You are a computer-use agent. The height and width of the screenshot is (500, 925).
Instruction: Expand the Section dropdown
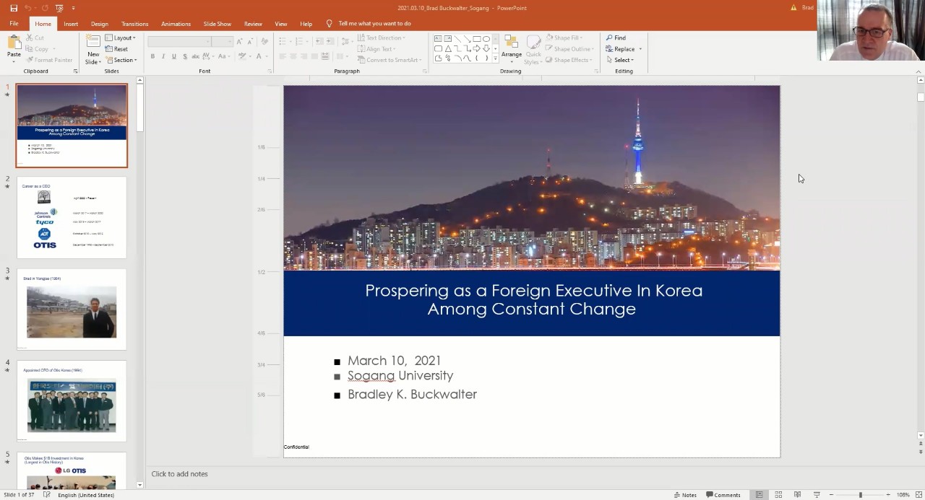pyautogui.click(x=121, y=60)
